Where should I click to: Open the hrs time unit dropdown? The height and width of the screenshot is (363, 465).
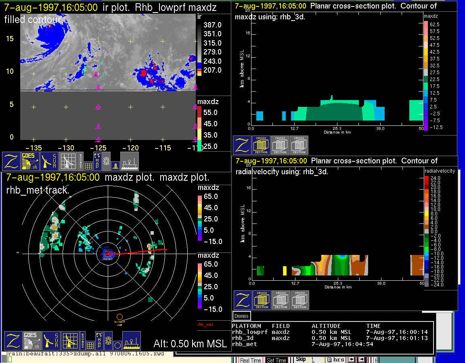pyautogui.click(x=336, y=360)
